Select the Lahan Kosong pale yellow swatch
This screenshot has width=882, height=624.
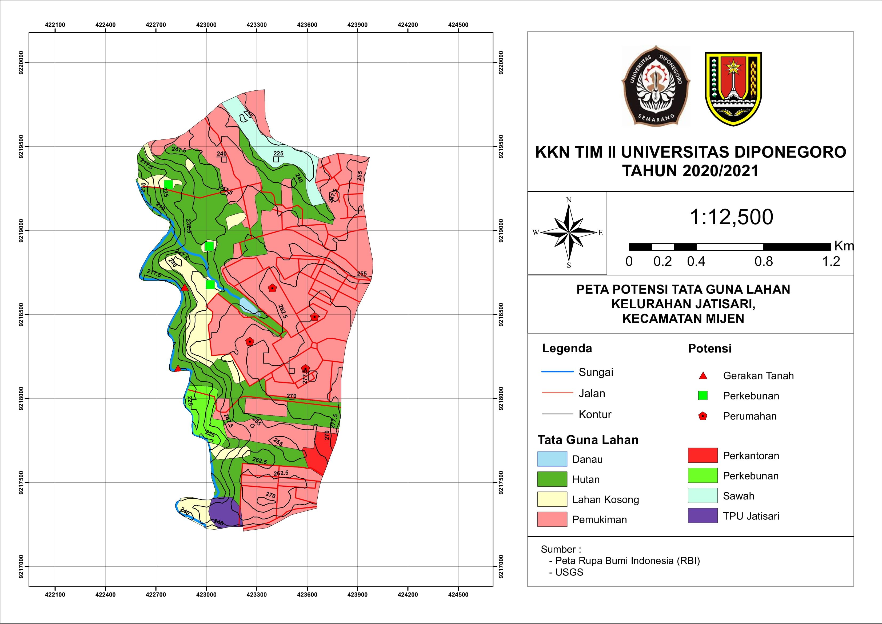click(552, 499)
